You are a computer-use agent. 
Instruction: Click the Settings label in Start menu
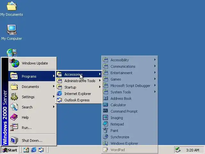click(x=28, y=97)
